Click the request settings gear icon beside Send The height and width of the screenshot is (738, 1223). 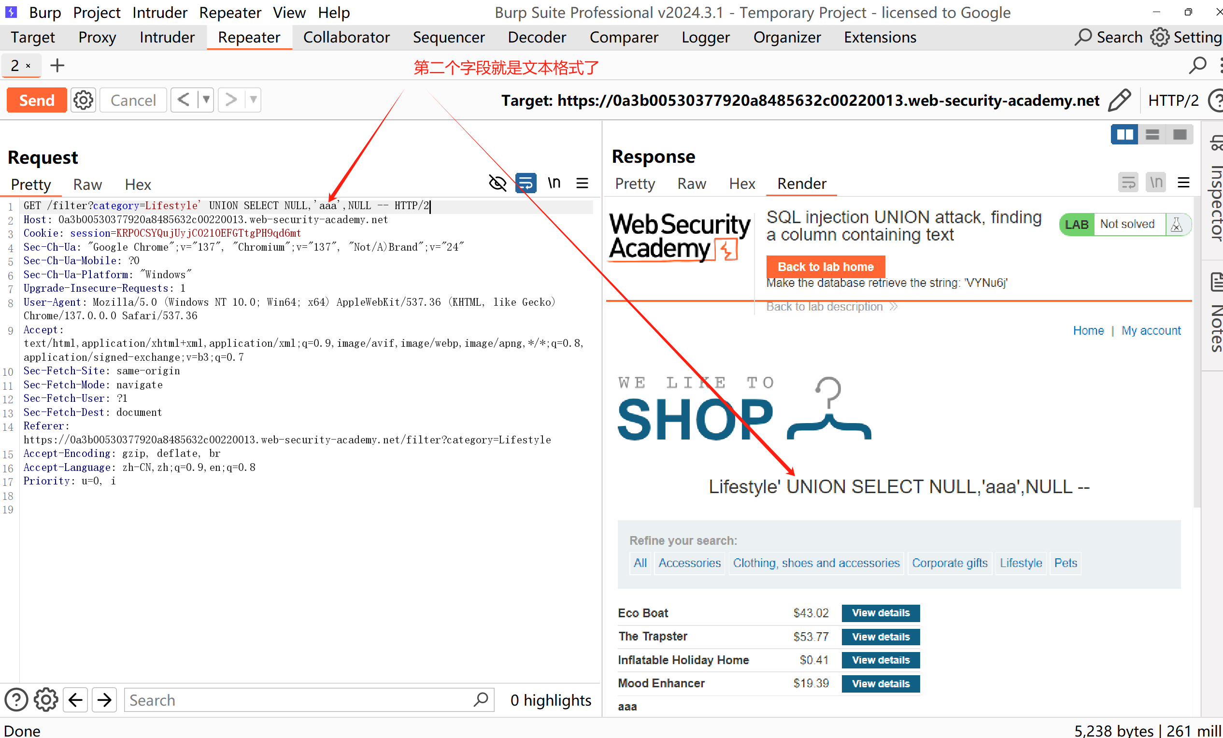point(83,100)
